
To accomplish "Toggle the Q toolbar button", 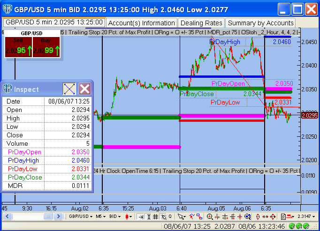I will [170, 216].
